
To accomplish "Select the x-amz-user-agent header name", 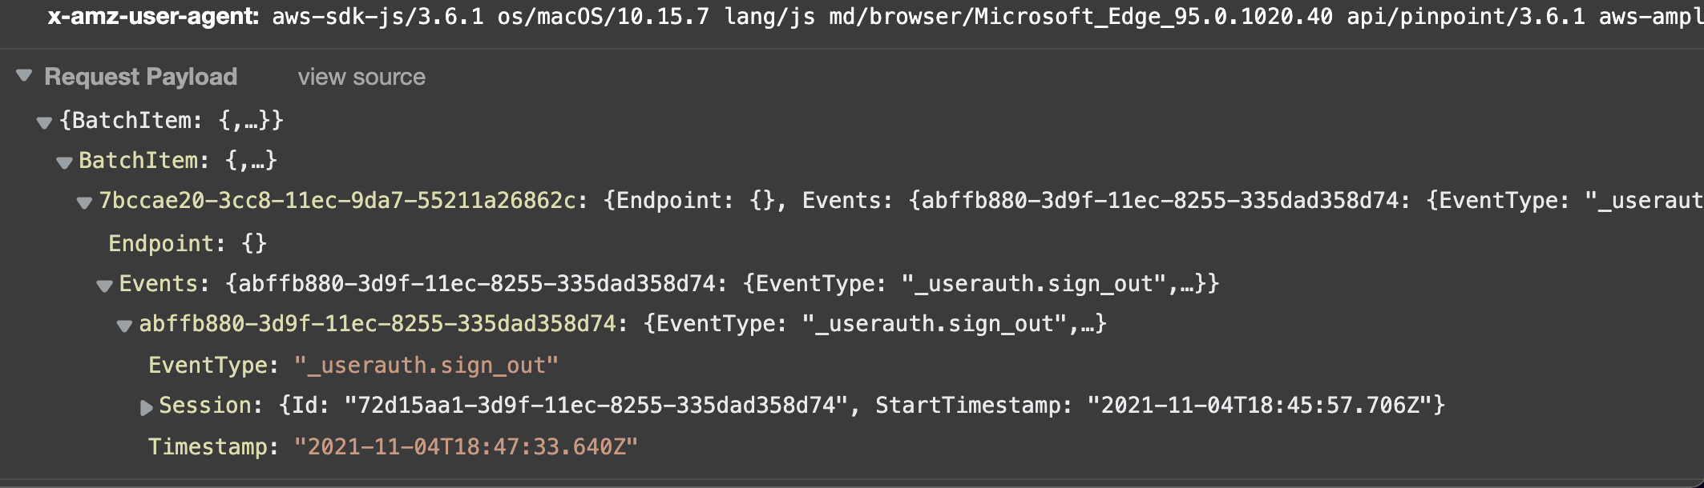I will point(153,16).
